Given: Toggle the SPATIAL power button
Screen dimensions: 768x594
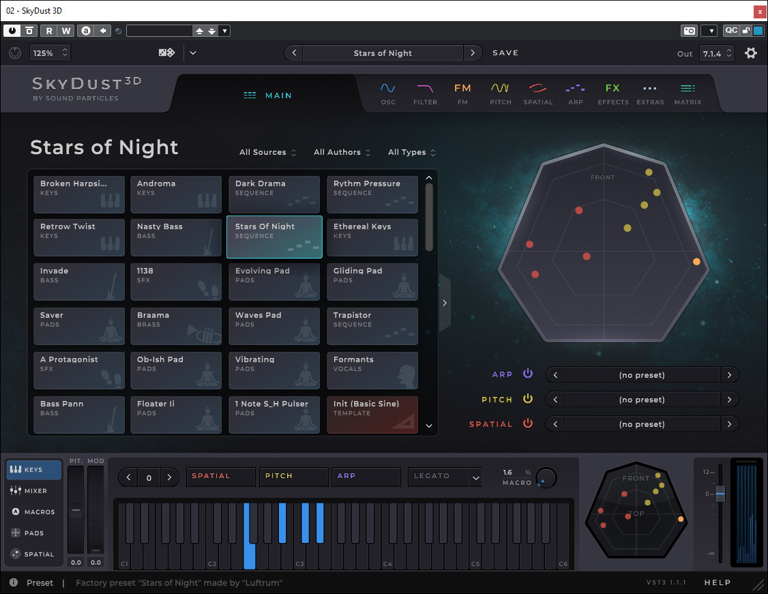Looking at the screenshot, I should (x=528, y=424).
